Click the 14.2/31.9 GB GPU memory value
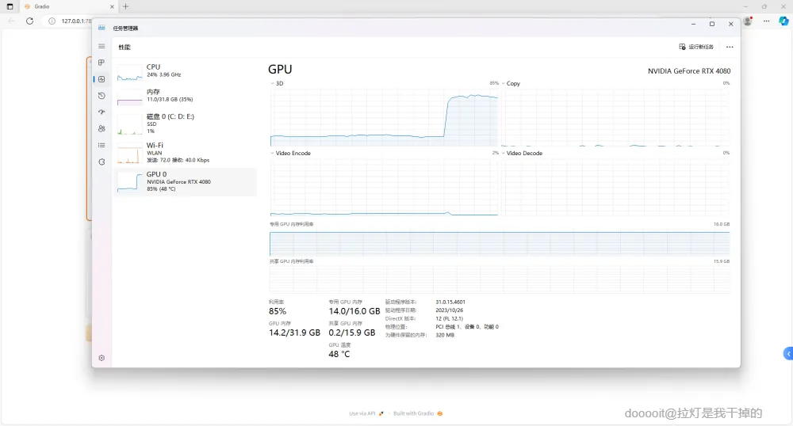This screenshot has height=426, width=793. (294, 333)
